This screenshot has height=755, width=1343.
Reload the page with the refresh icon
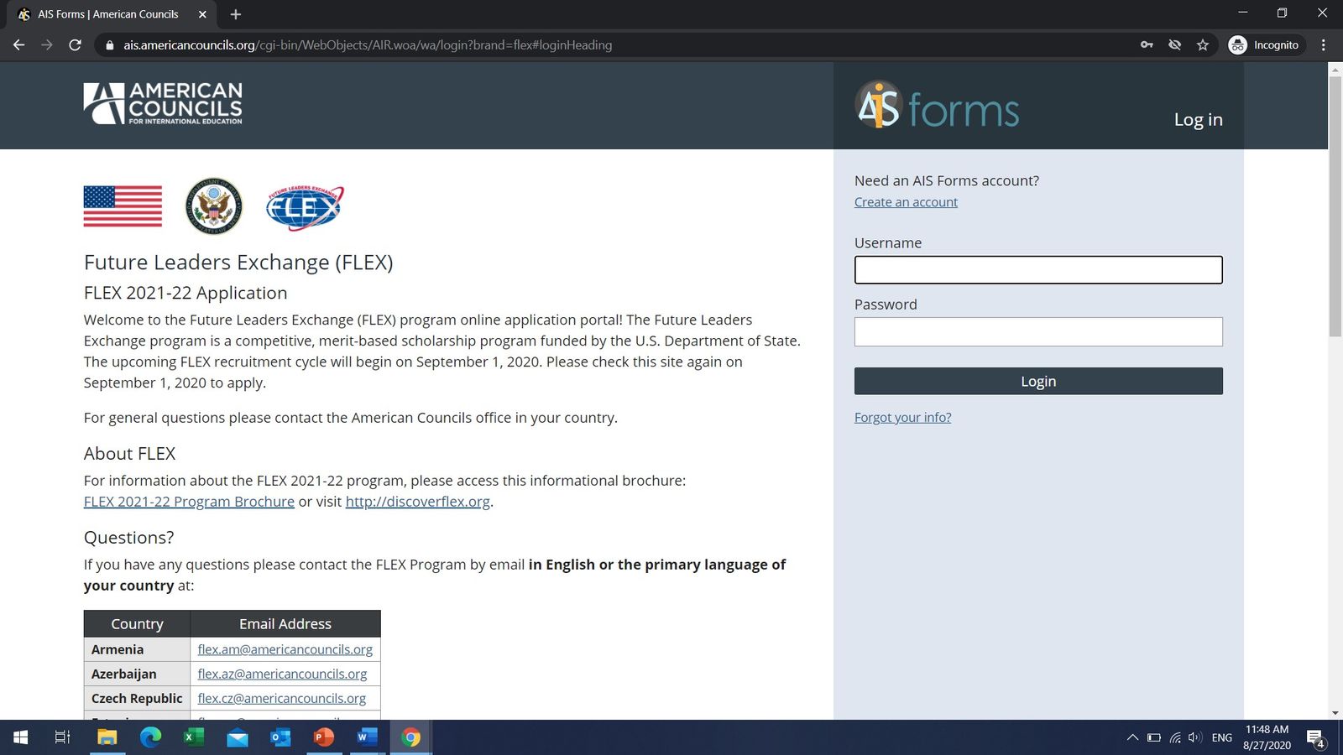click(x=75, y=45)
